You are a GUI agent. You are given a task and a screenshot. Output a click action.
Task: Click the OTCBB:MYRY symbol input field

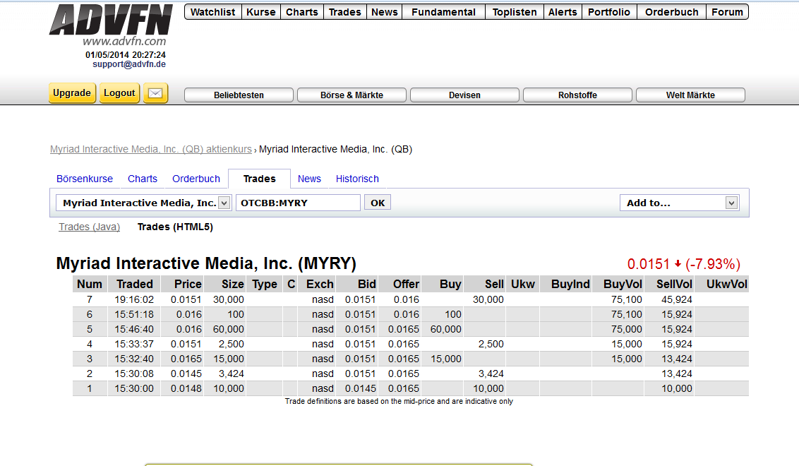(298, 203)
